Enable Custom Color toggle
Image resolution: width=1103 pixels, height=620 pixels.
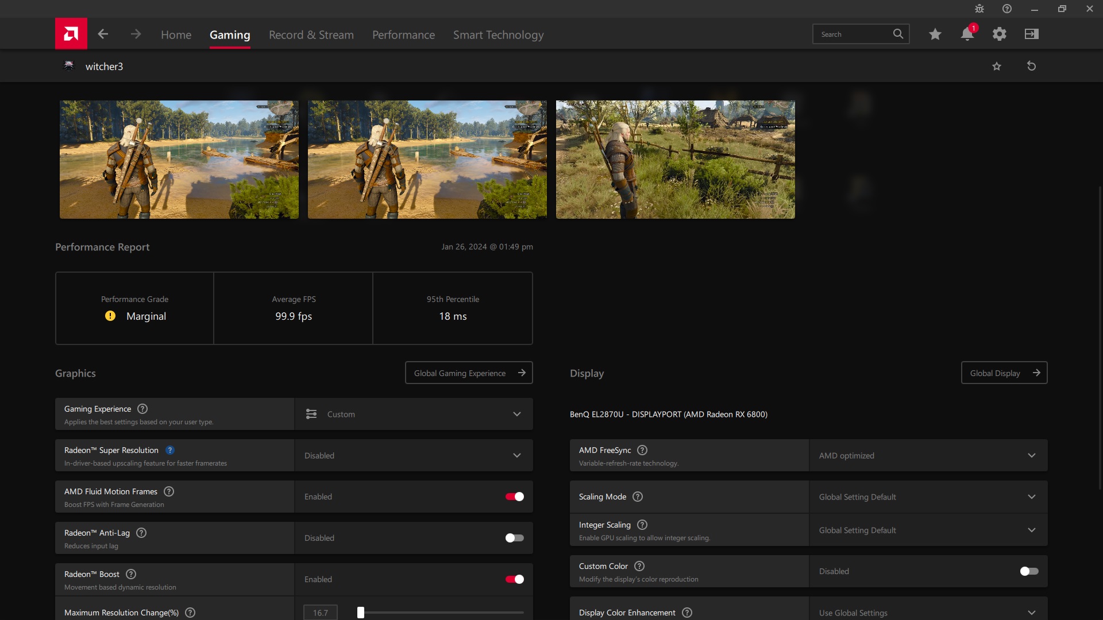click(x=1029, y=571)
